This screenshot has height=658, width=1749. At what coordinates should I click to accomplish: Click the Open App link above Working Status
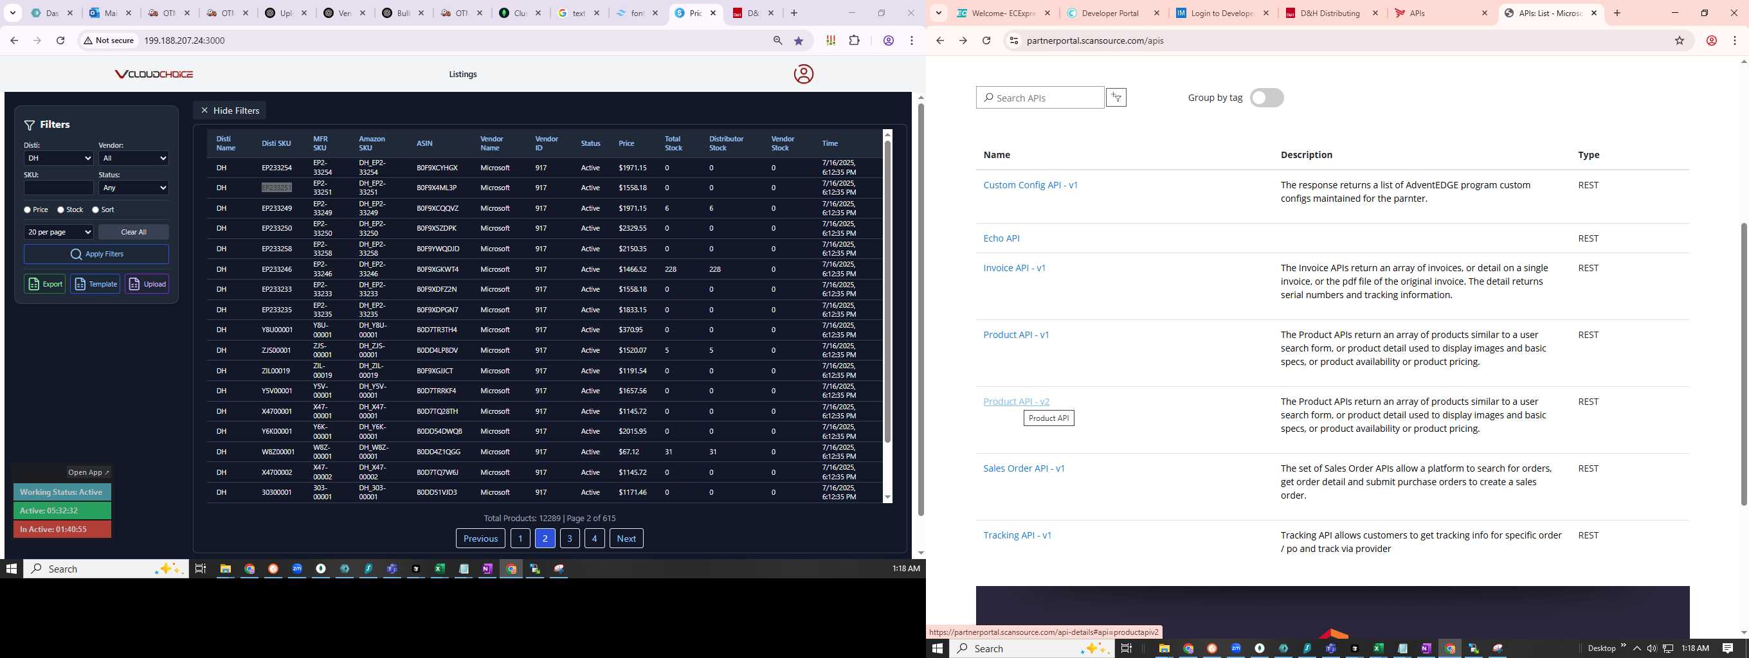point(88,473)
